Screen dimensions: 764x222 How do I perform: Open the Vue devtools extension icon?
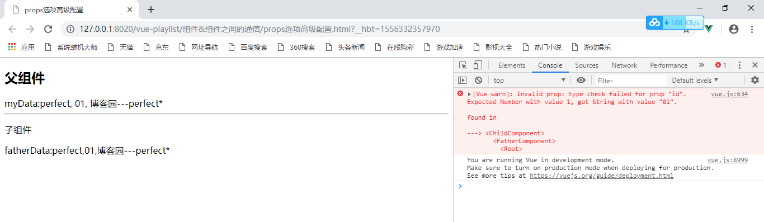click(x=709, y=29)
